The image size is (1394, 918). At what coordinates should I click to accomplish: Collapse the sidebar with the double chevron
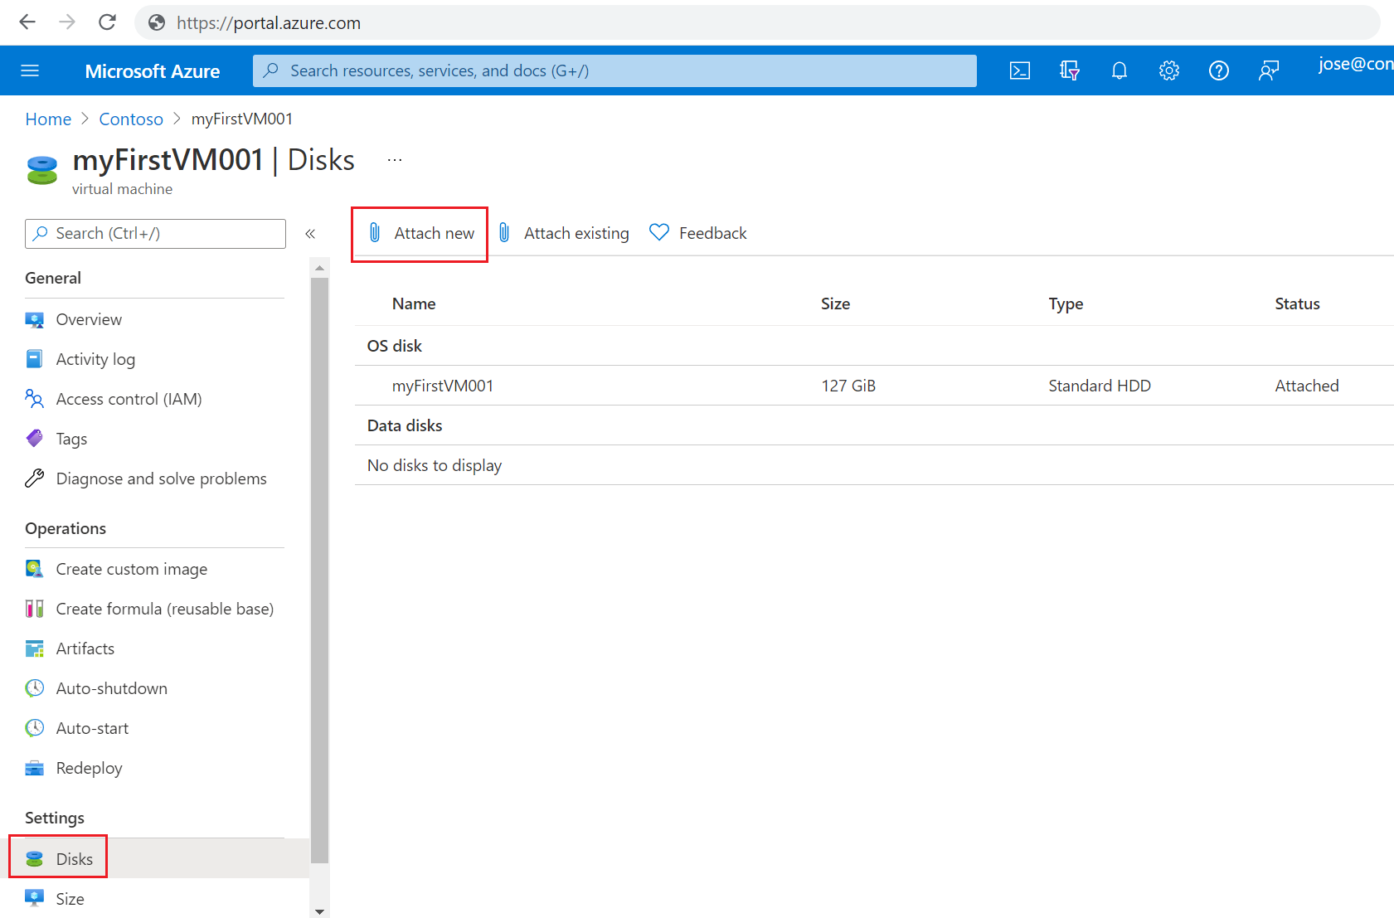click(310, 234)
